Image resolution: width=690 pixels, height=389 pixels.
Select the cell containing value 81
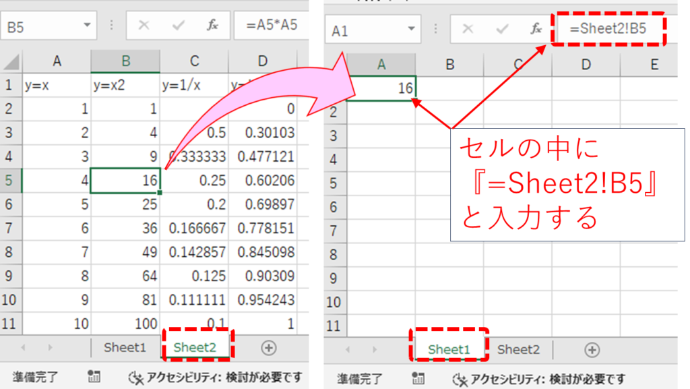pos(125,300)
